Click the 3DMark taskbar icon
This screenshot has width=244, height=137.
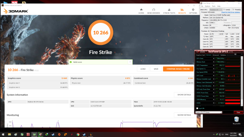(x=90, y=134)
